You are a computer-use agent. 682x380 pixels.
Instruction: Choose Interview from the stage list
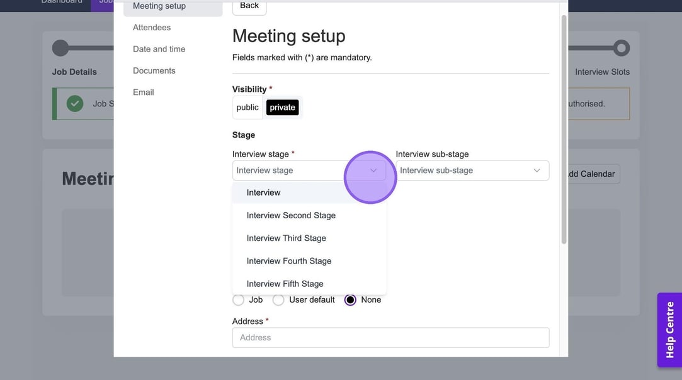[264, 193]
